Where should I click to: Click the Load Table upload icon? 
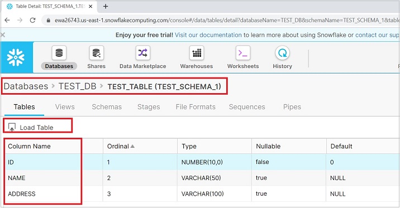point(12,127)
